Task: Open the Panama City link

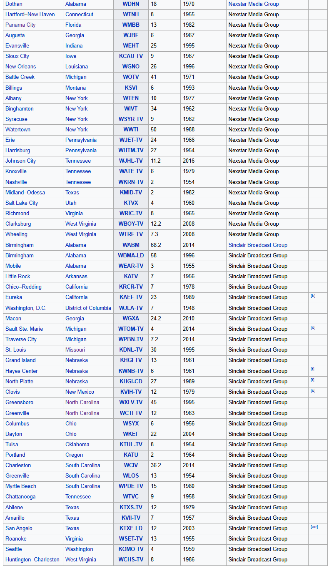Action: coord(20,25)
